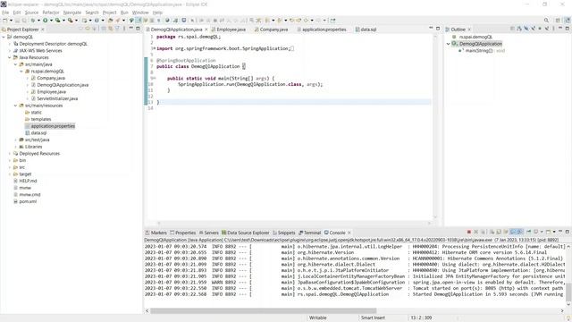This screenshot has width=572, height=322.
Task: Open the Markers tab
Action: 156,233
